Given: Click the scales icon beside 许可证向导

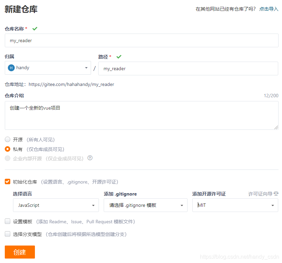Looking at the screenshot, I should click(x=276, y=194).
